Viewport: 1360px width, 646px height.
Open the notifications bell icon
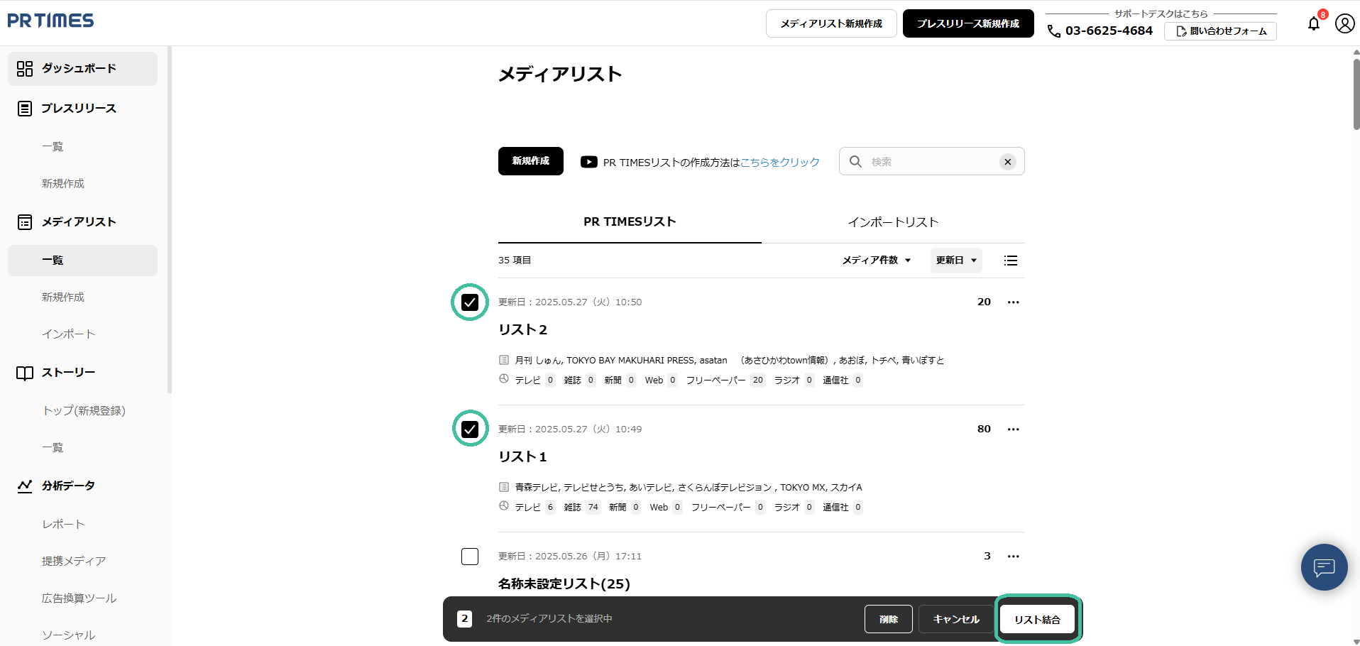click(1313, 23)
